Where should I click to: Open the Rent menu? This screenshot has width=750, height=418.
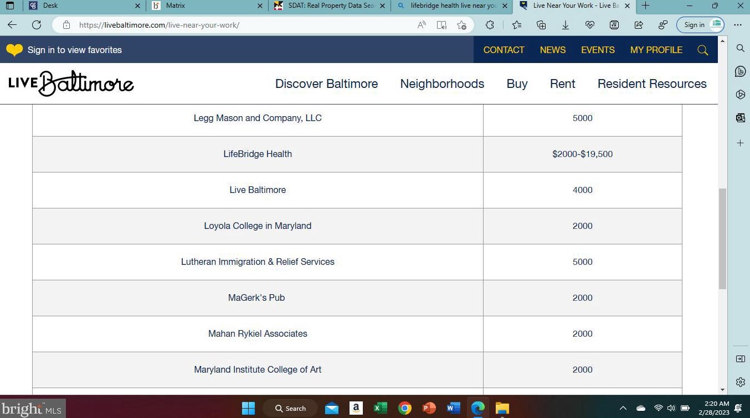(562, 83)
